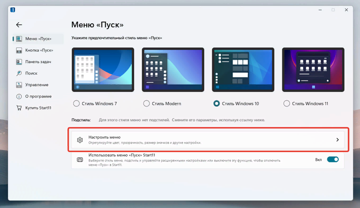Click the Windows 10 style preview thumbnail
The height and width of the screenshot is (208, 360).
(243, 70)
